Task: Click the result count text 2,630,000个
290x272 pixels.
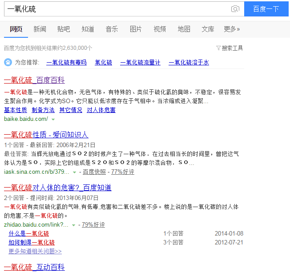Action: click(x=77, y=48)
